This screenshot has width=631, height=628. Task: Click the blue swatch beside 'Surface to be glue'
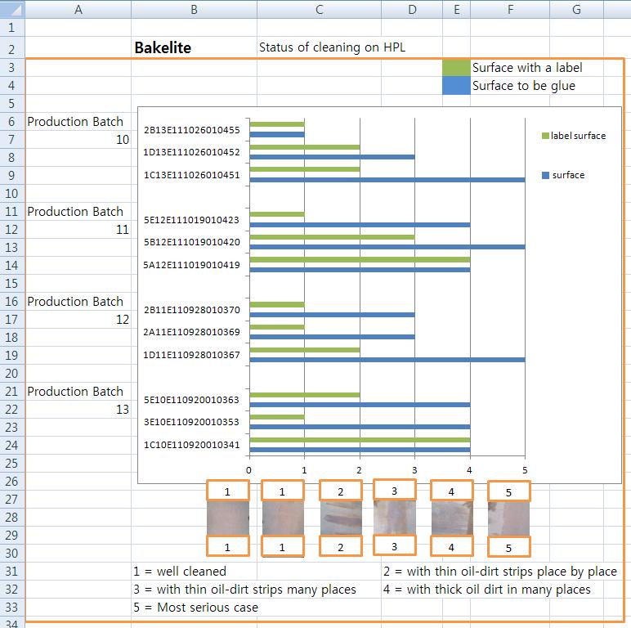(x=456, y=85)
